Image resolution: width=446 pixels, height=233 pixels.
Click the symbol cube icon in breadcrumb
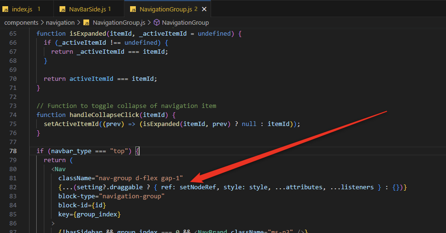tap(157, 22)
